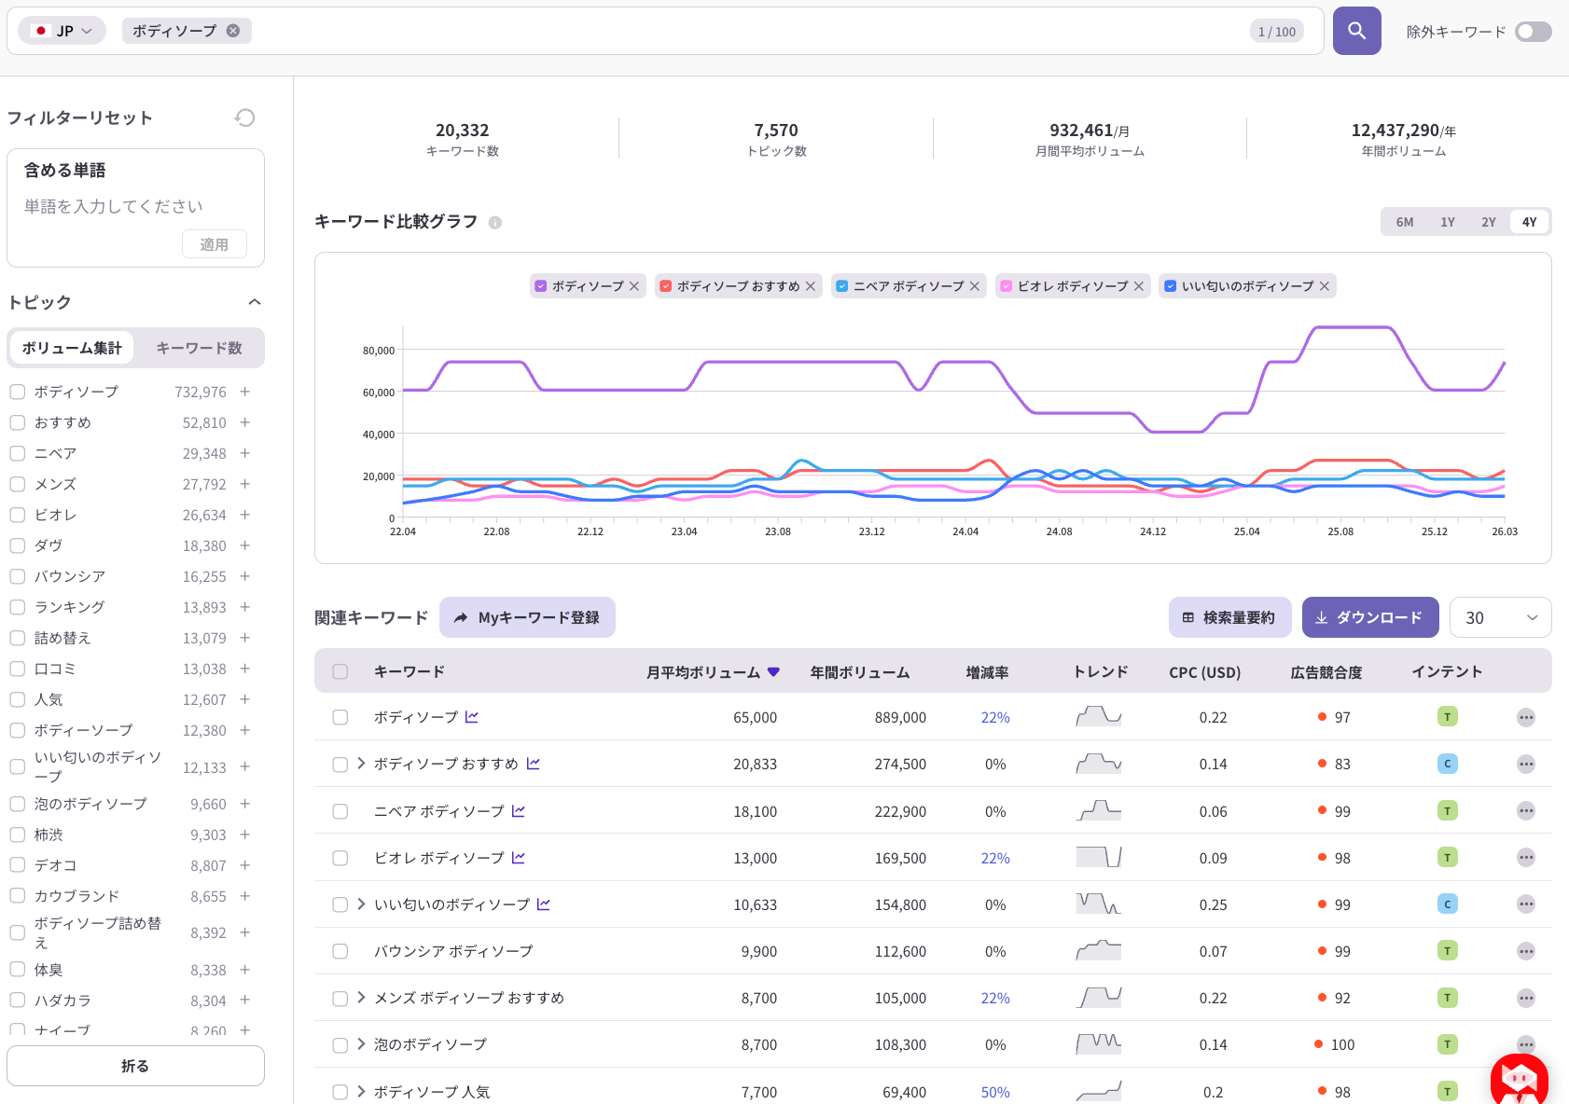The width and height of the screenshot is (1569, 1104).
Task: Switch to the キーワード数 tab
Action: (199, 348)
